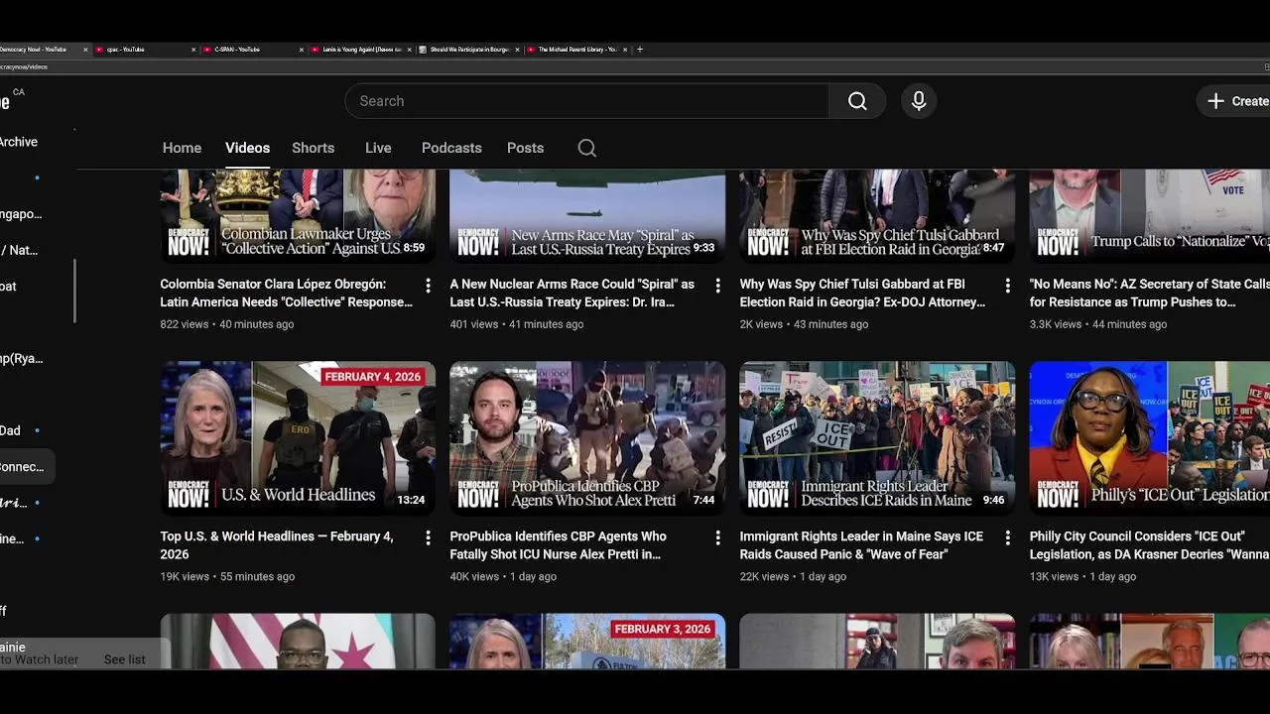Open options for ProPublica CBP video
The width and height of the screenshot is (1270, 714).
point(717,537)
